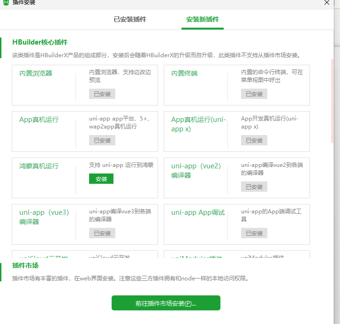This screenshot has width=340, height=324.
Task: Select the 安装新插件 tab
Action: (202, 20)
